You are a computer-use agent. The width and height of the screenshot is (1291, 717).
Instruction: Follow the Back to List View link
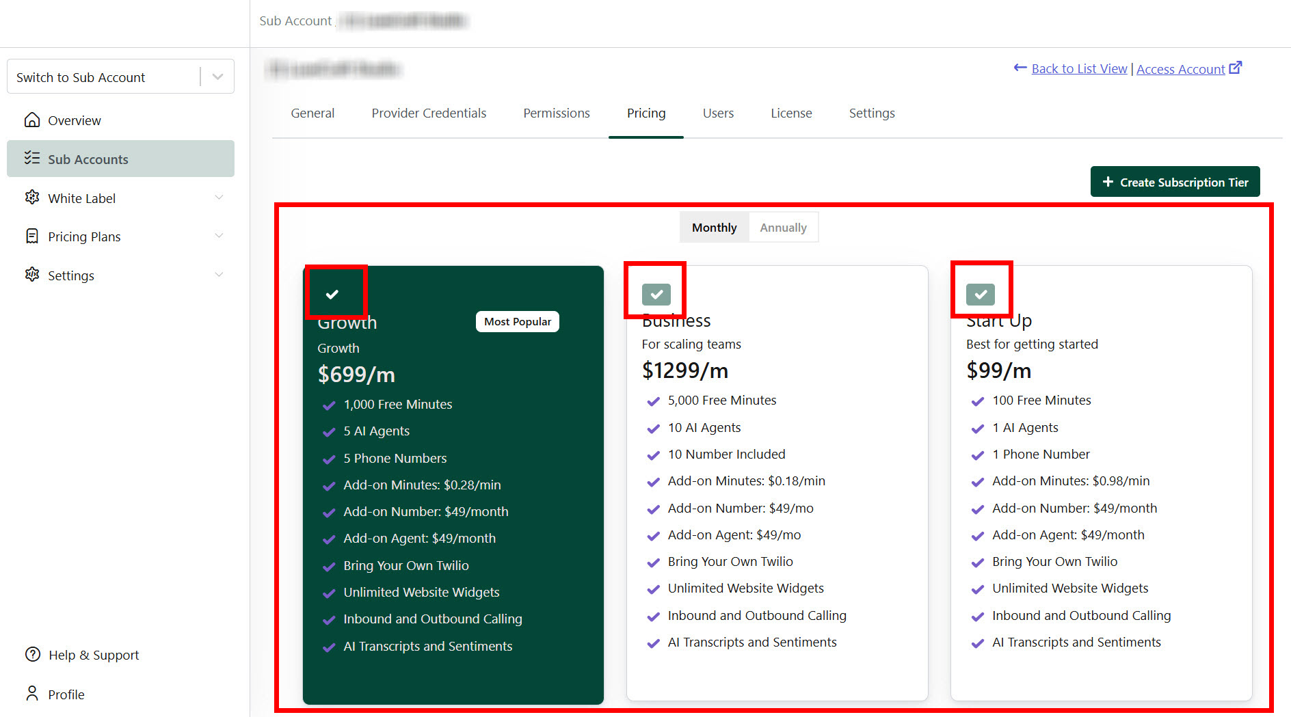[1079, 68]
